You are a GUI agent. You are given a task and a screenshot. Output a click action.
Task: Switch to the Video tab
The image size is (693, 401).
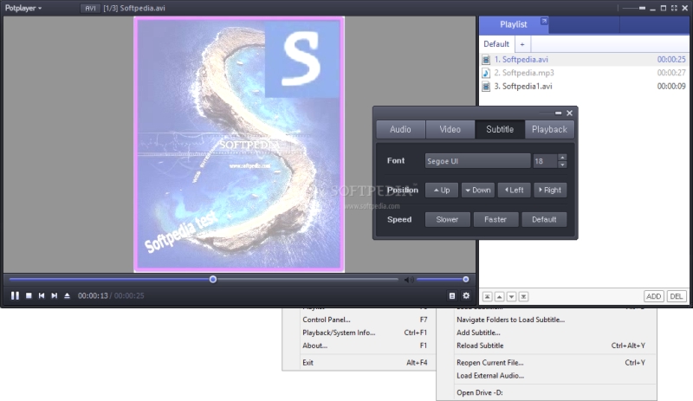coord(450,130)
